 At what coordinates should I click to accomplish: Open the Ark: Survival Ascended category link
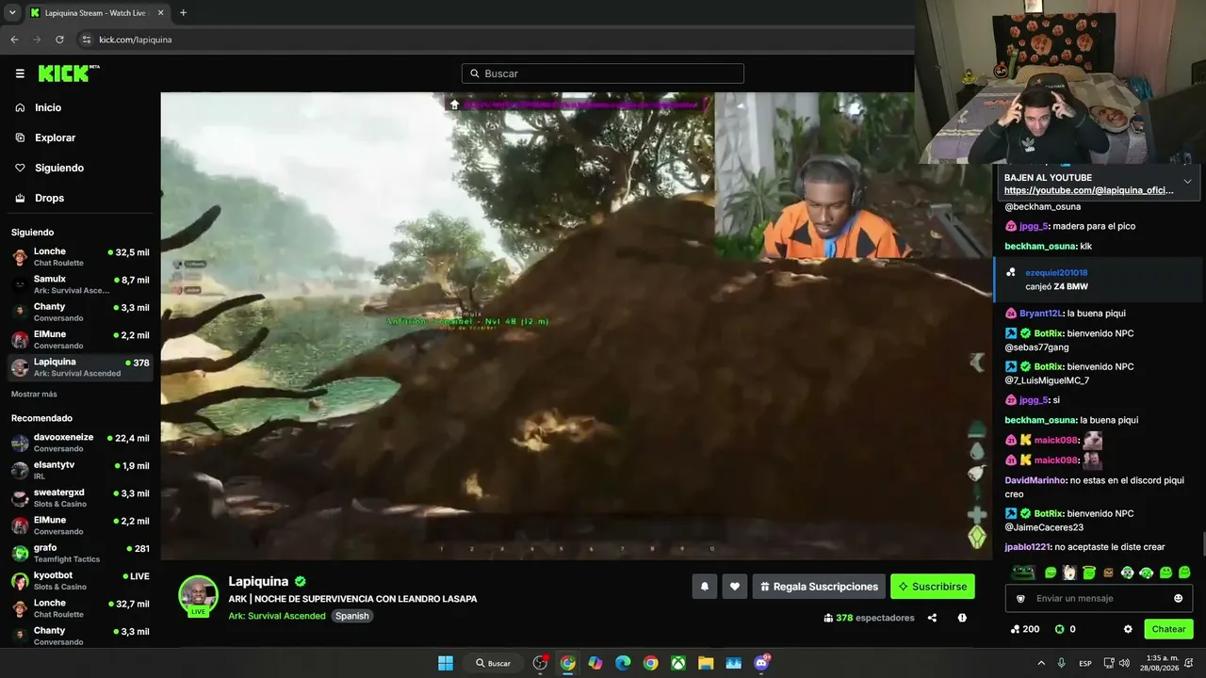[277, 616]
